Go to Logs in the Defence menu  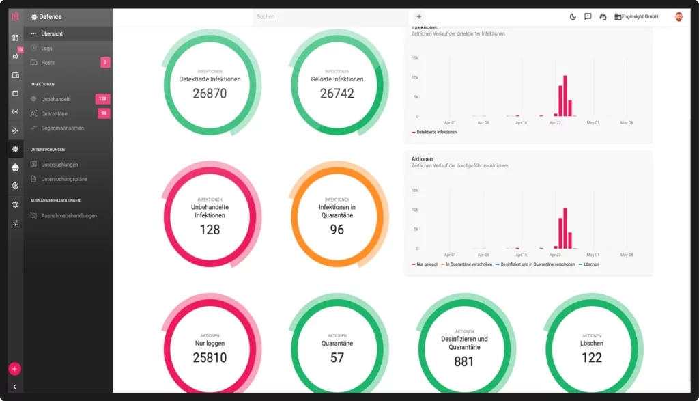click(46, 49)
